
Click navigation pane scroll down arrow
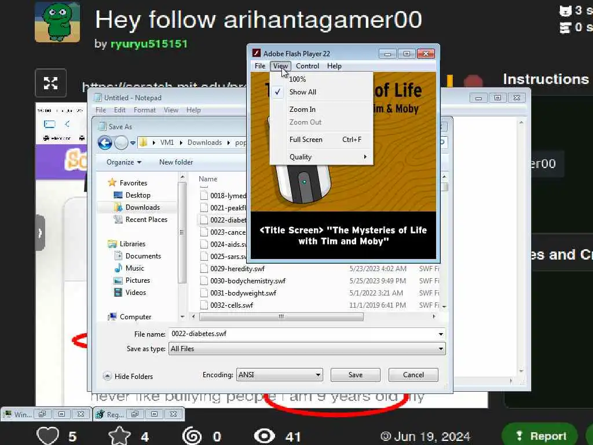tap(182, 316)
